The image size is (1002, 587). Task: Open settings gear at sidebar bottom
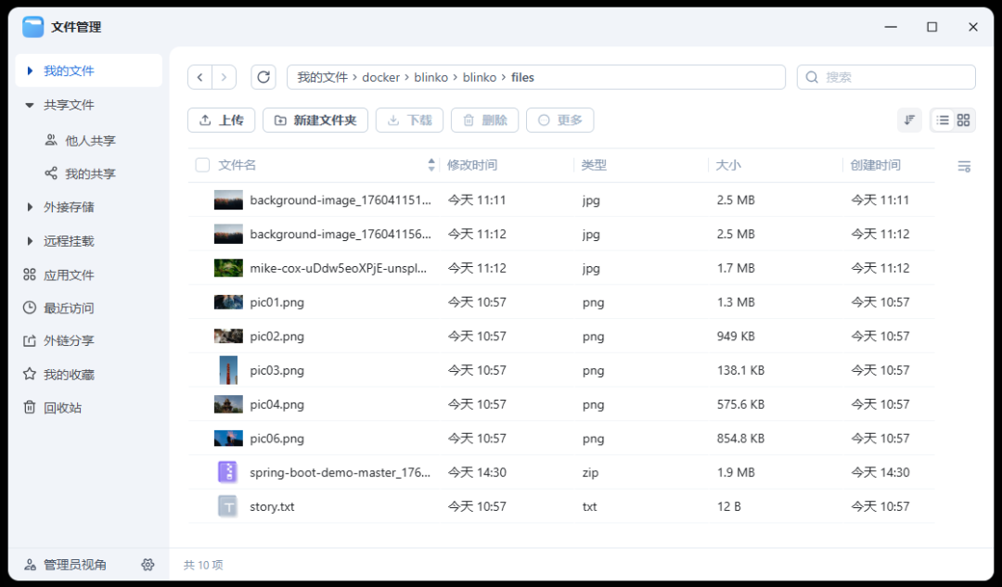[148, 565]
